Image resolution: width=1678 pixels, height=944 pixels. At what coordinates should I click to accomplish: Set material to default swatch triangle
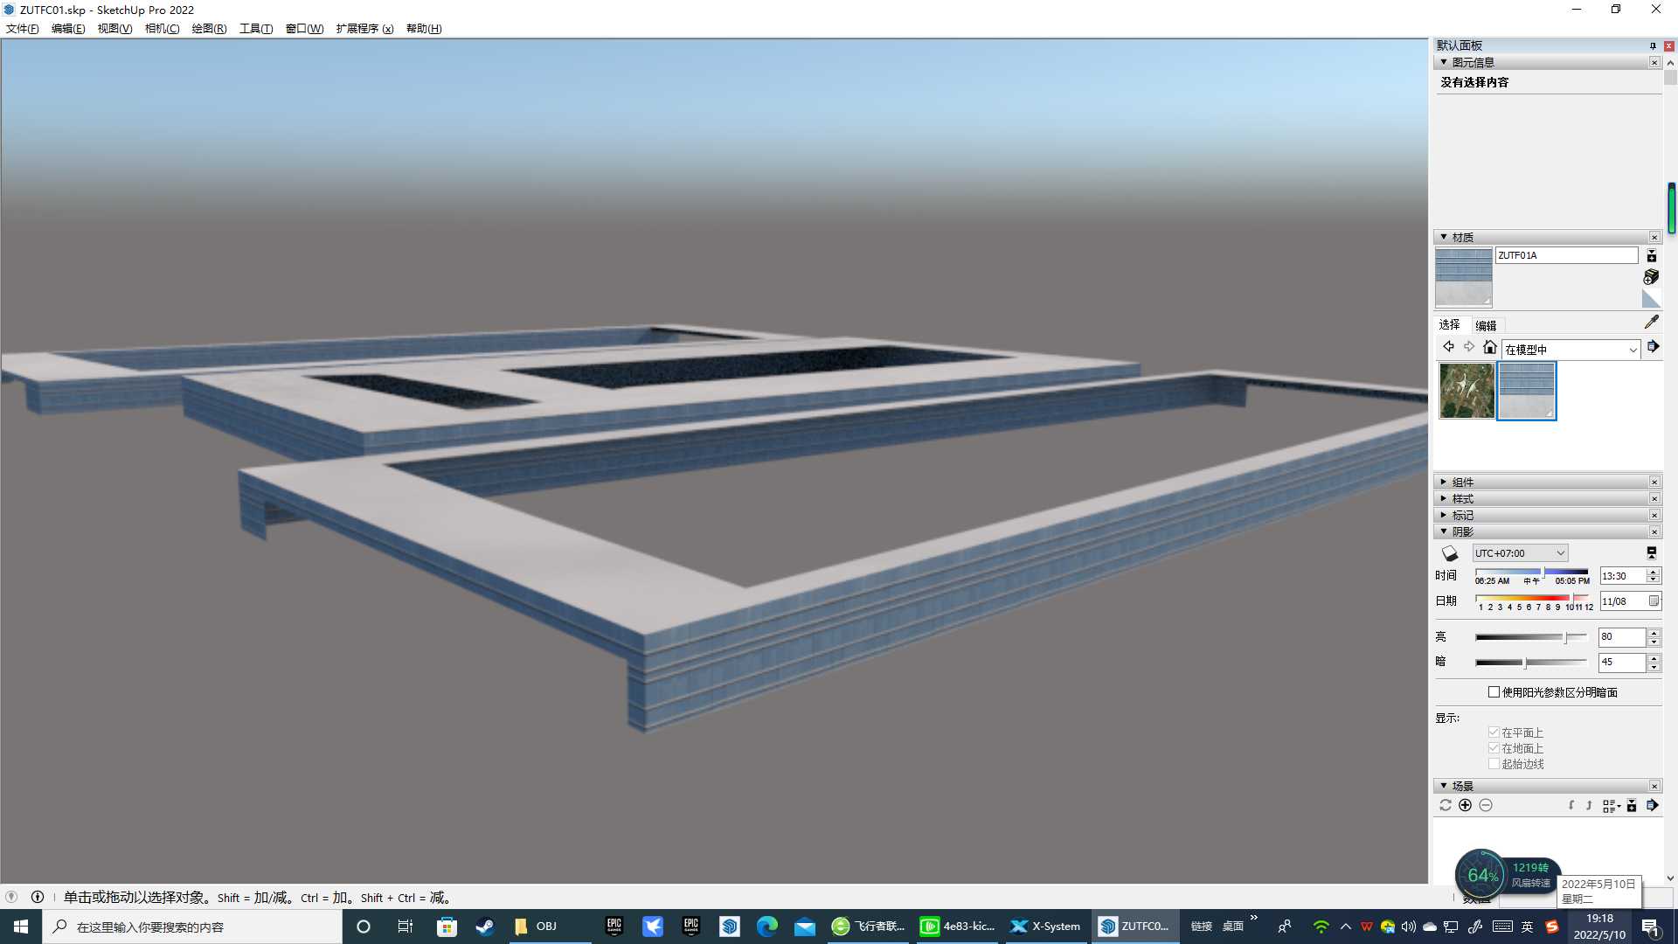click(1651, 299)
